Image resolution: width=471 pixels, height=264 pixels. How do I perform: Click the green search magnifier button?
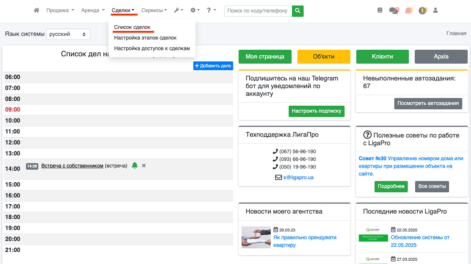[x=298, y=11]
